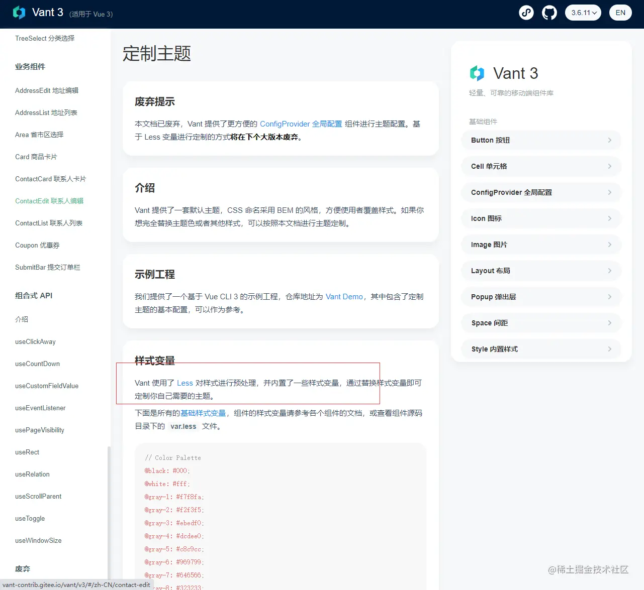
Task: Click the chevron on the Cell 单元格 row
Action: click(610, 166)
